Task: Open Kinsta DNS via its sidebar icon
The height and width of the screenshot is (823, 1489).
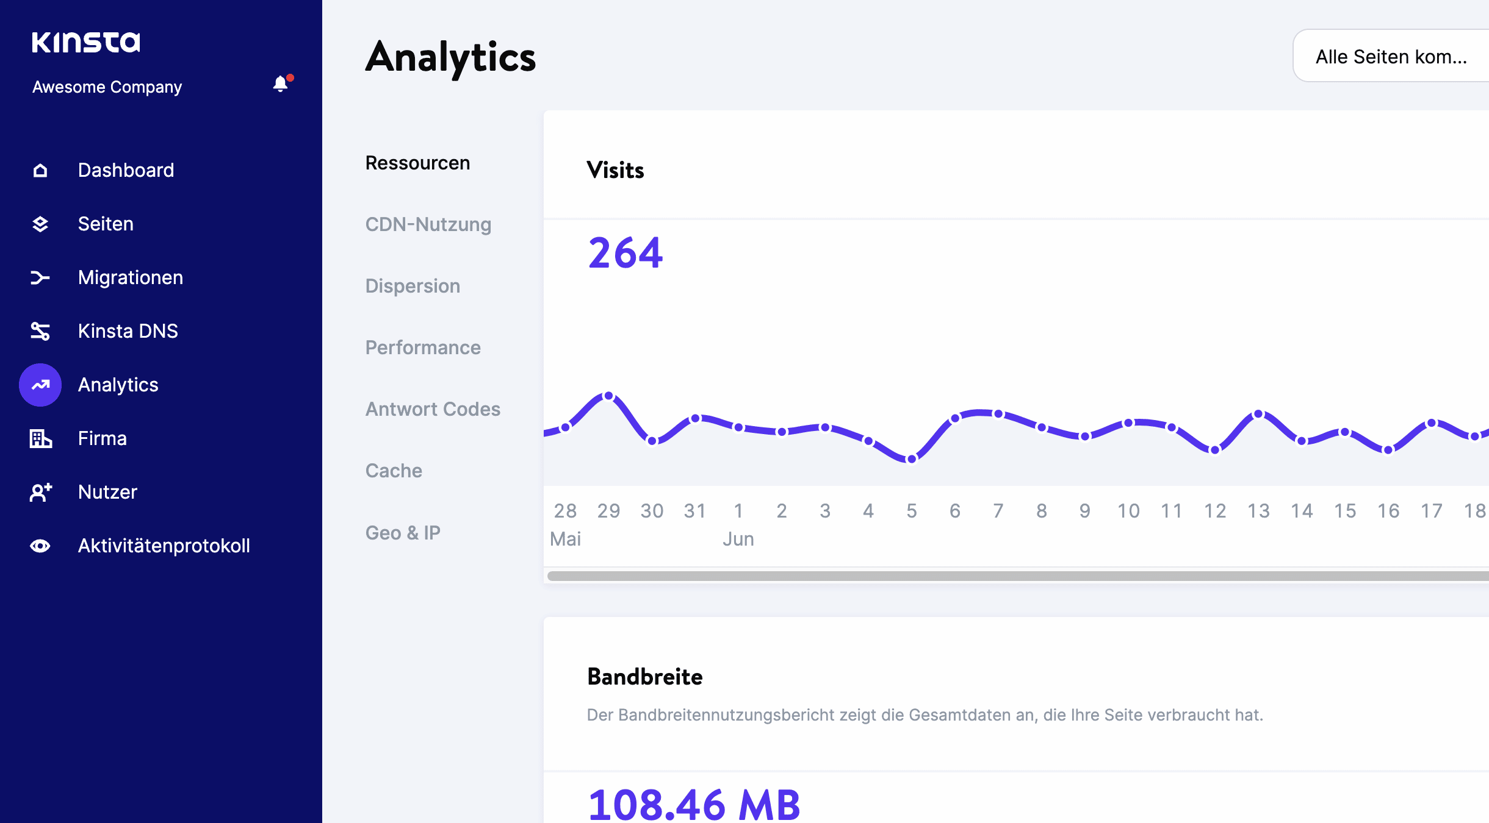Action: coord(40,331)
